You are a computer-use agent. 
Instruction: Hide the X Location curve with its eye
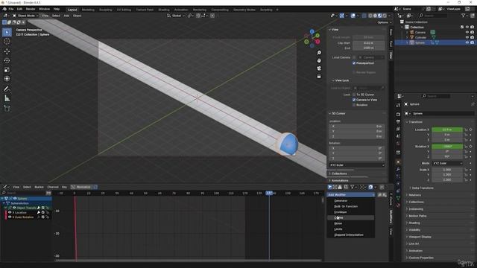pyautogui.click(x=10, y=212)
